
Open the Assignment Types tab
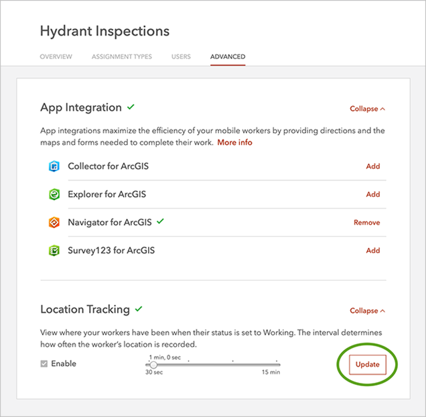click(x=122, y=56)
